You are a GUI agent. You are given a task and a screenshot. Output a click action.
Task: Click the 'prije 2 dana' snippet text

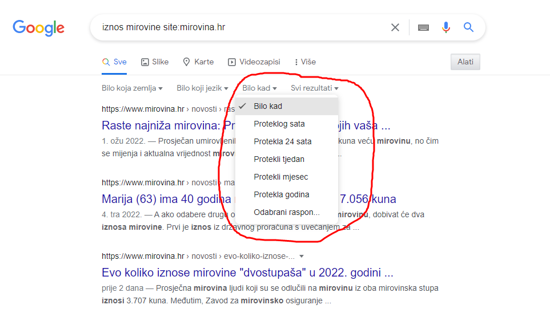(x=122, y=288)
